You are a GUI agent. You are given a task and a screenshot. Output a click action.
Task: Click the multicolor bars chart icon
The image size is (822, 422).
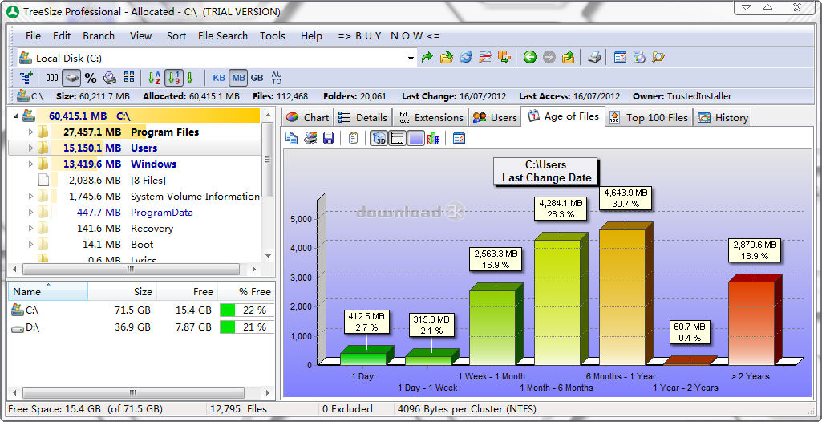(x=433, y=139)
